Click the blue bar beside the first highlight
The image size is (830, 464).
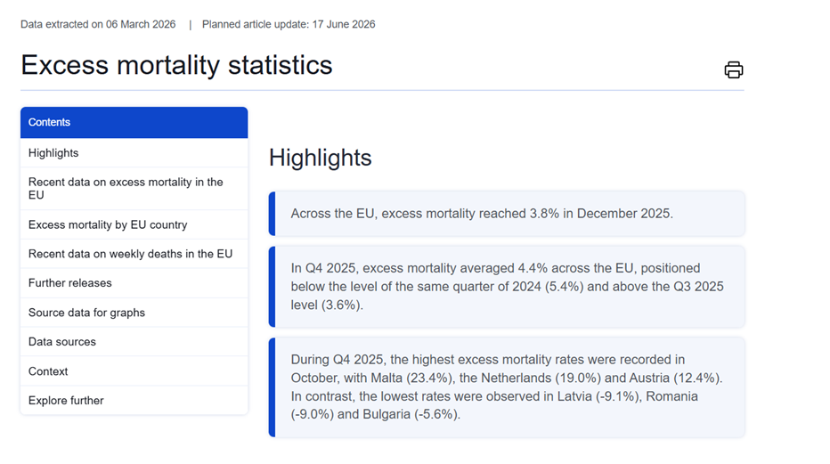273,214
